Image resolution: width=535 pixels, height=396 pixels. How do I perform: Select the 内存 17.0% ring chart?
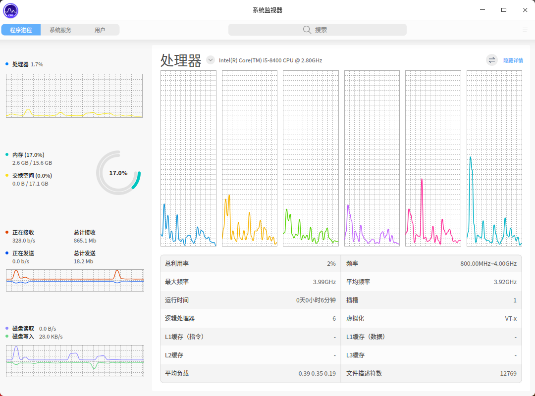coord(118,173)
